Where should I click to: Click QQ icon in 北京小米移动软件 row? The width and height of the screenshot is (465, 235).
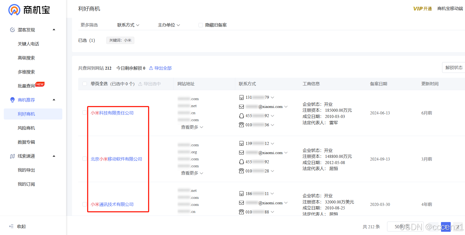241,162
